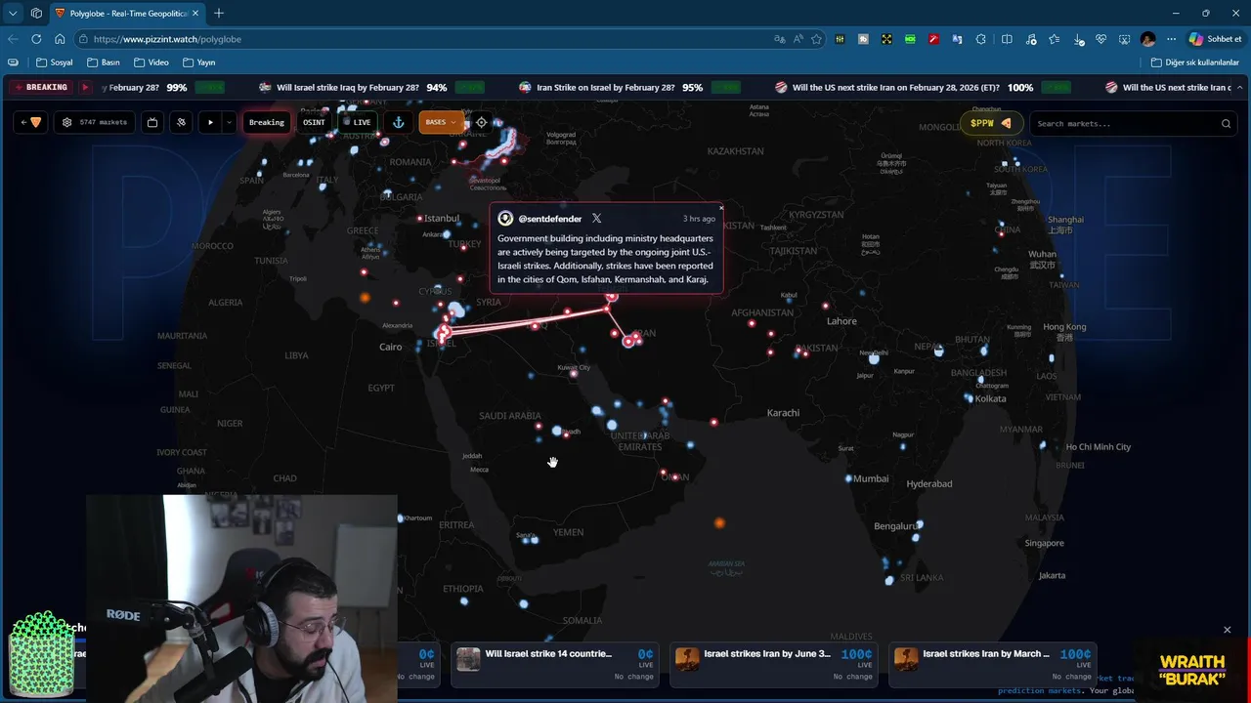This screenshot has width=1251, height=703.
Task: Toggle the anchor naval layer icon
Action: coord(398,123)
